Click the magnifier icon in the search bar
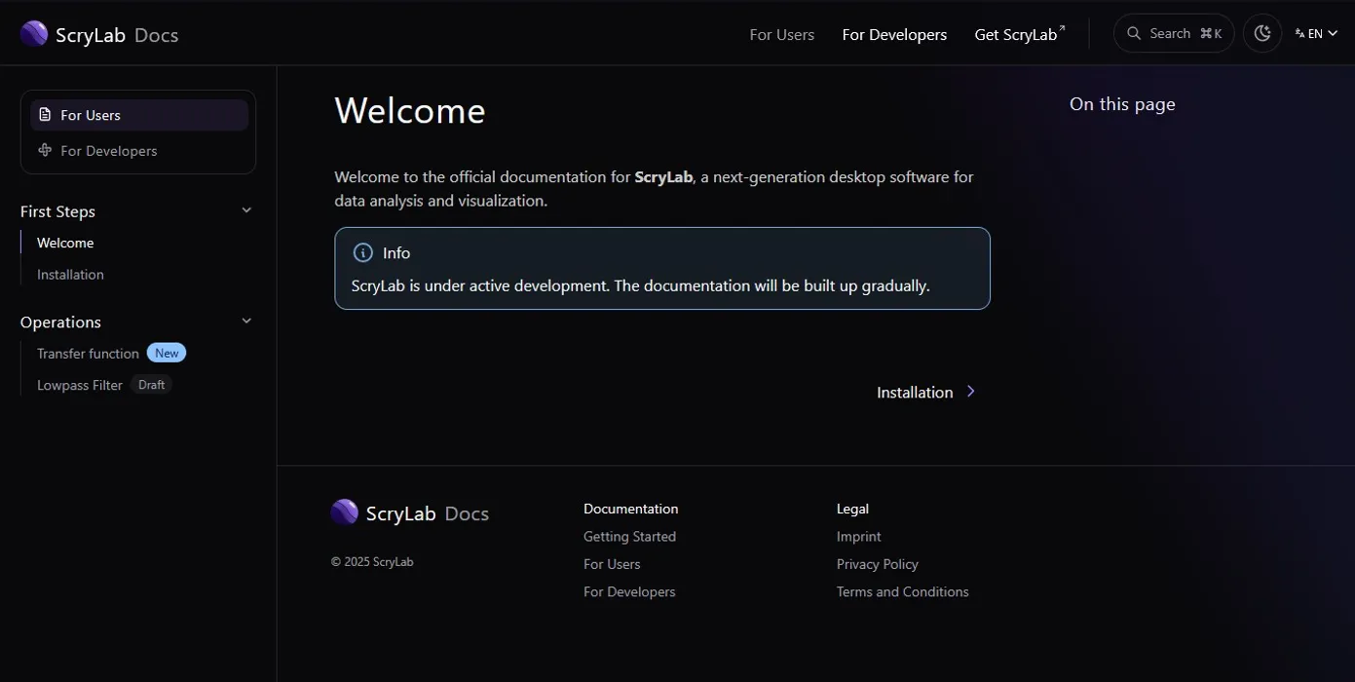Viewport: 1355px width, 682px height. (1133, 32)
